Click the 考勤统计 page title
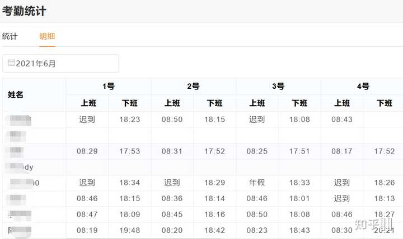403x239 pixels. click(x=24, y=11)
